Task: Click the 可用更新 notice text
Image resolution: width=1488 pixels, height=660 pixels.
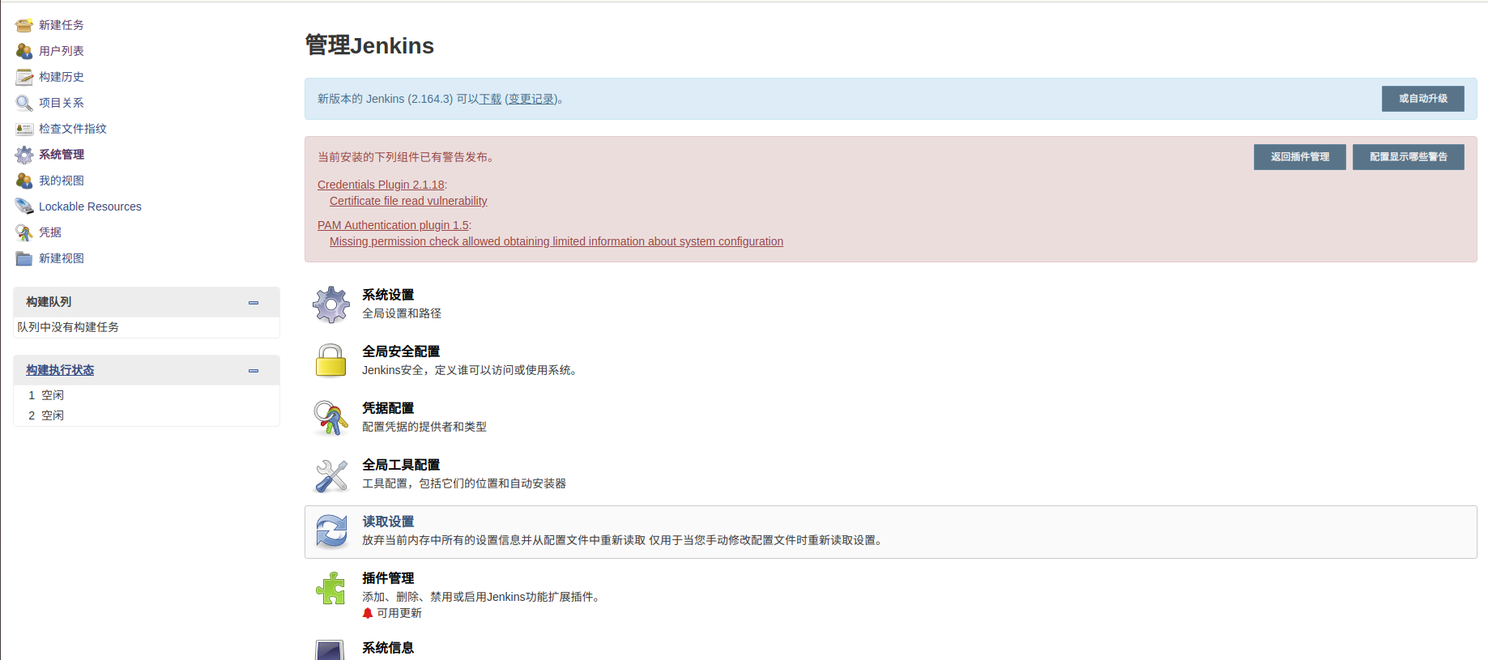Action: click(x=399, y=613)
